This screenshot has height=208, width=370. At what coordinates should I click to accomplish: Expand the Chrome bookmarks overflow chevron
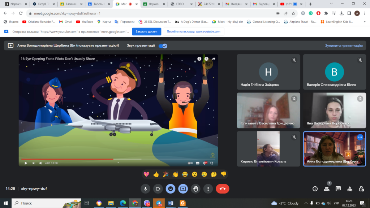(362, 22)
